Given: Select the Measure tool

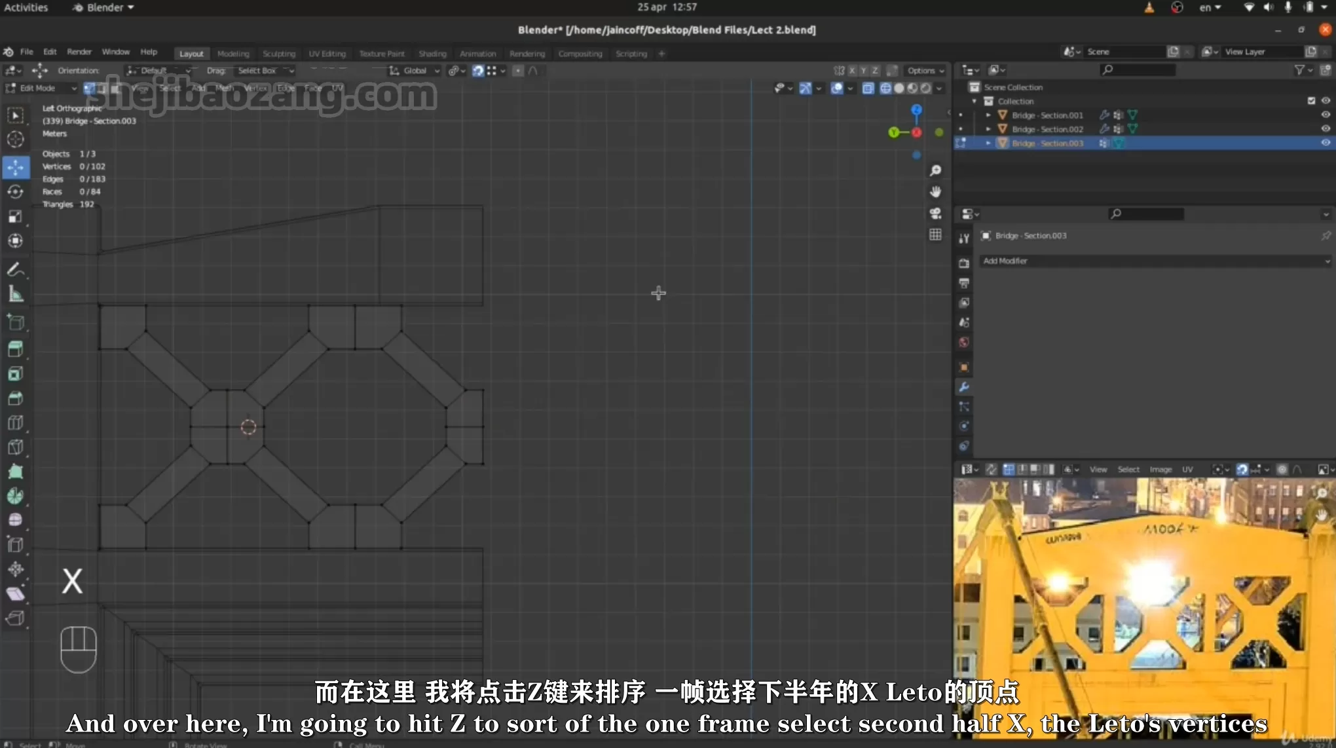Looking at the screenshot, I should pos(15,294).
